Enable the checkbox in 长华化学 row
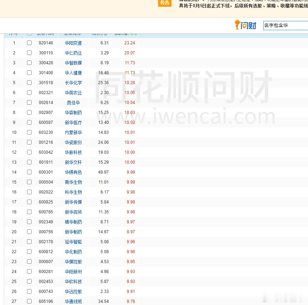The height and width of the screenshot is (305, 308). pos(29,83)
